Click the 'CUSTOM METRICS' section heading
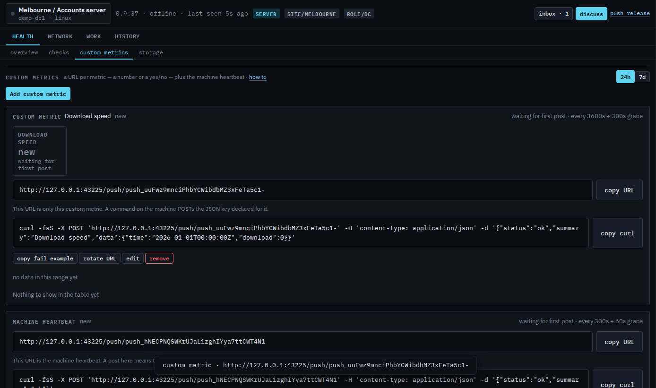Screen dimensions: 656x388 click(32, 78)
